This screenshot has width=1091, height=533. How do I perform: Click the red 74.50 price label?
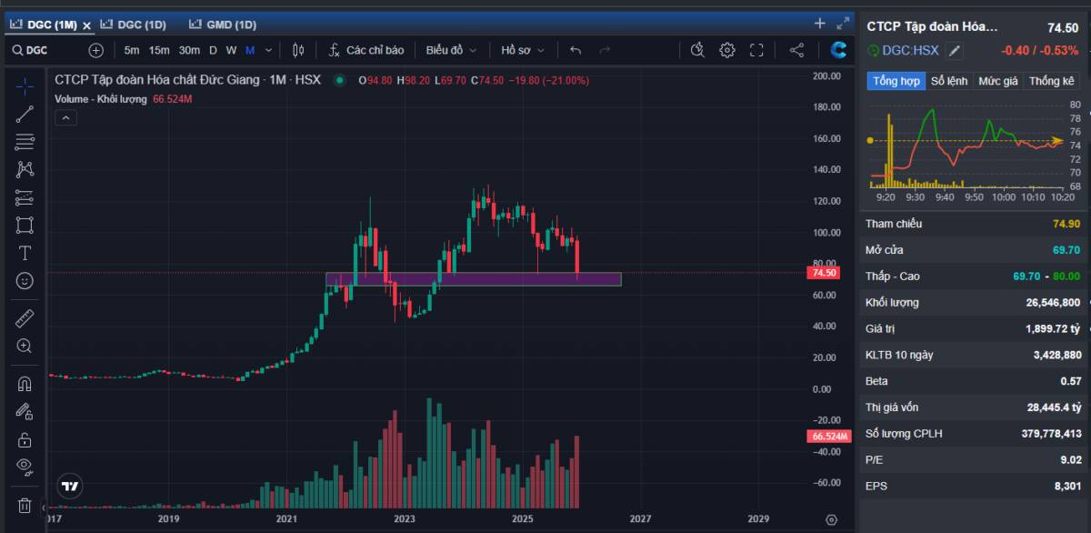tap(823, 273)
